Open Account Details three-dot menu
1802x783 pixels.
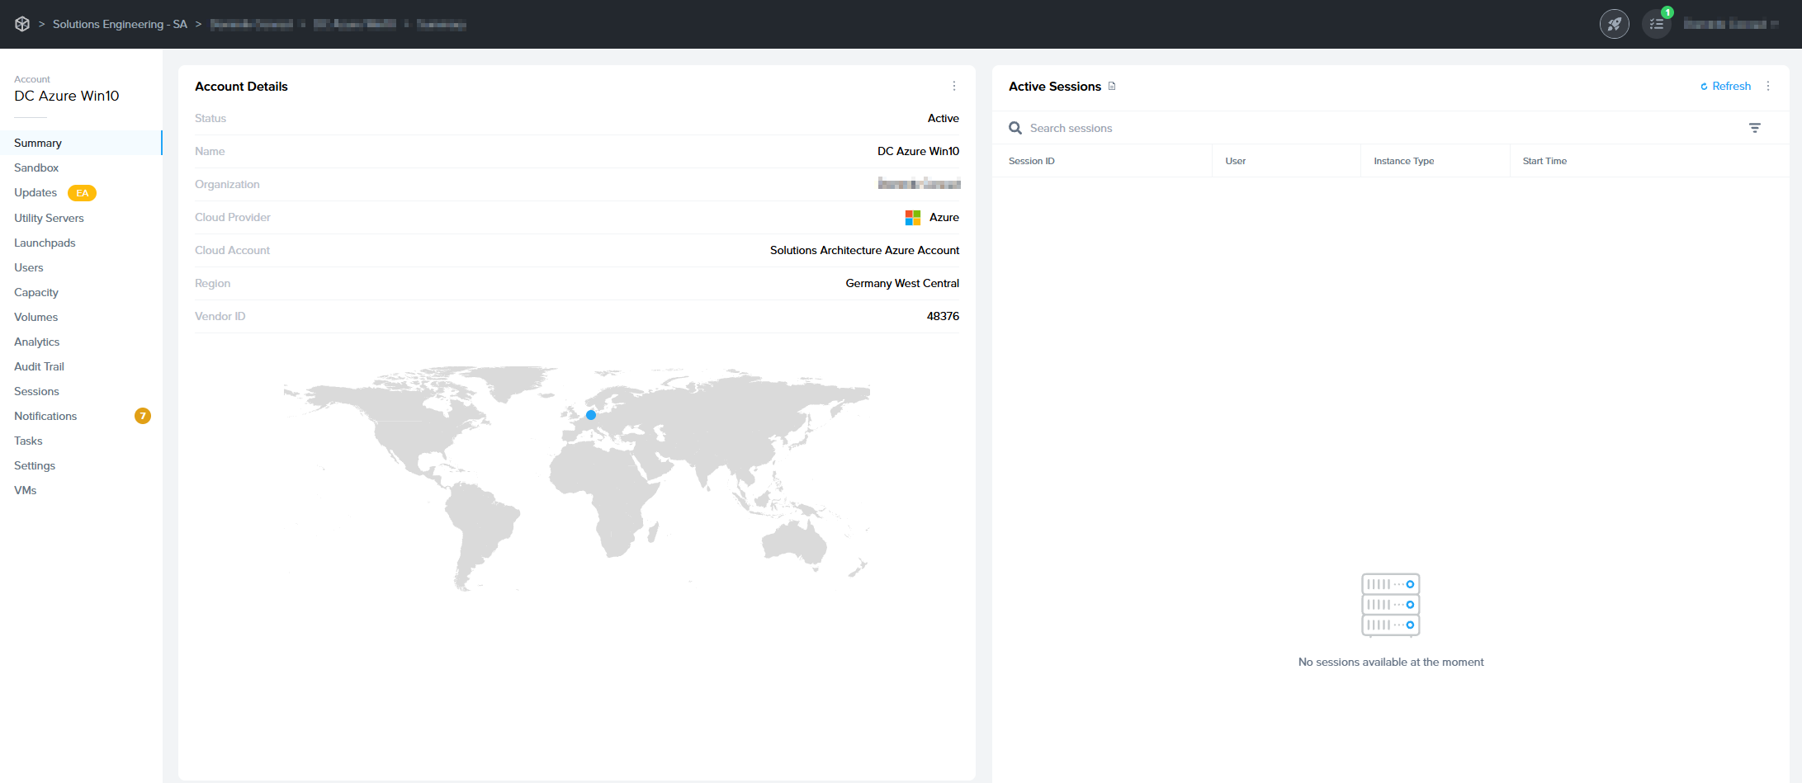954,87
